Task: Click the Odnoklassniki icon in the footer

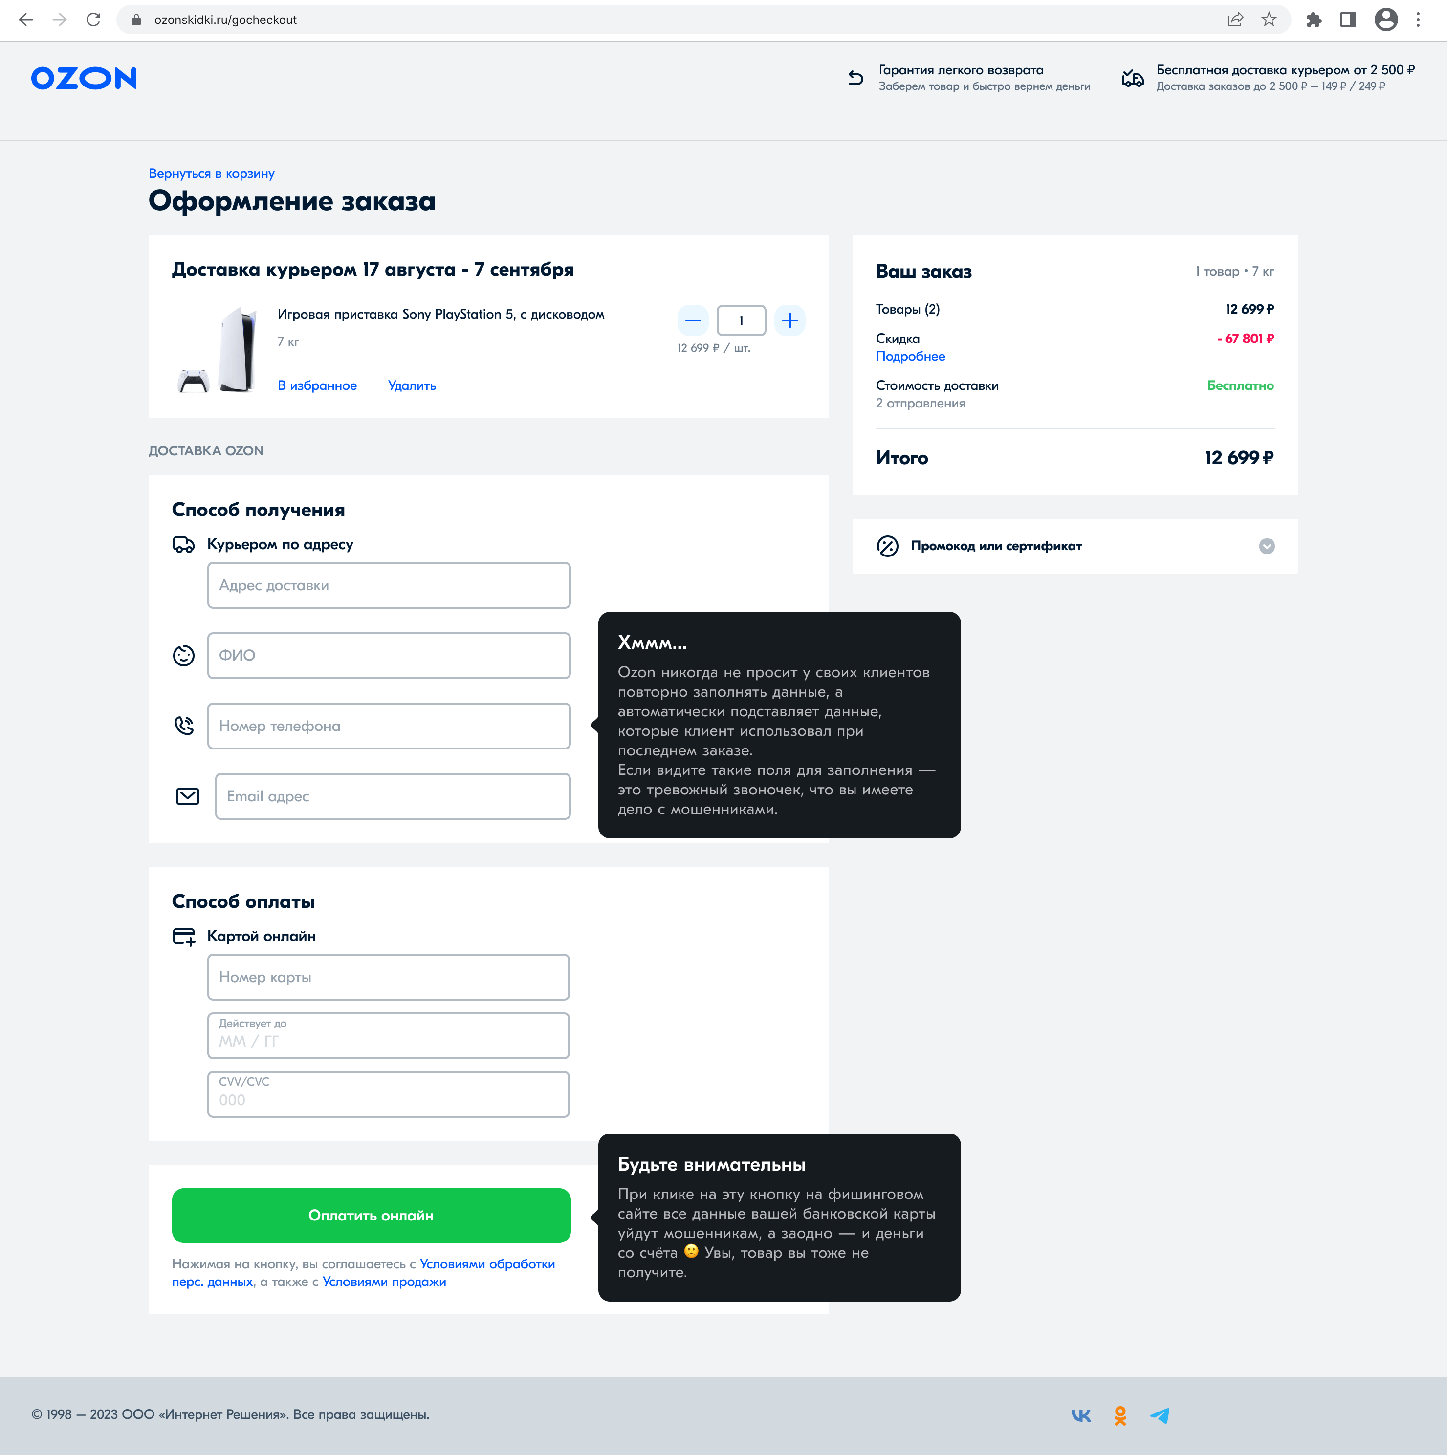Action: tap(1120, 1415)
